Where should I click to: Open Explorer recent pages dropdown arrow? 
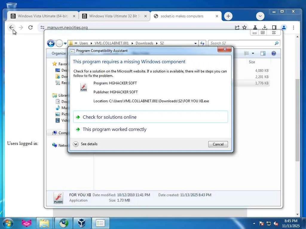point(65,44)
